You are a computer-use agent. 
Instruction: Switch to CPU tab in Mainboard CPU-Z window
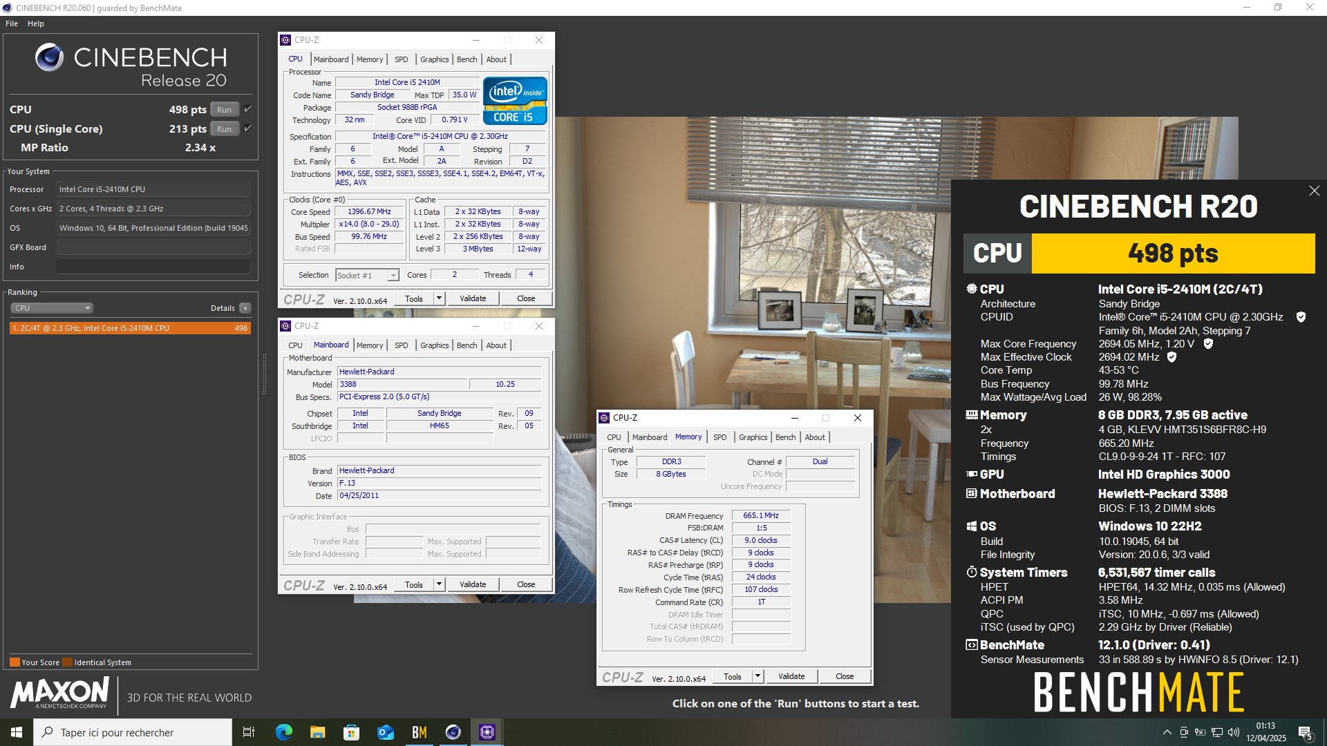[x=295, y=345]
